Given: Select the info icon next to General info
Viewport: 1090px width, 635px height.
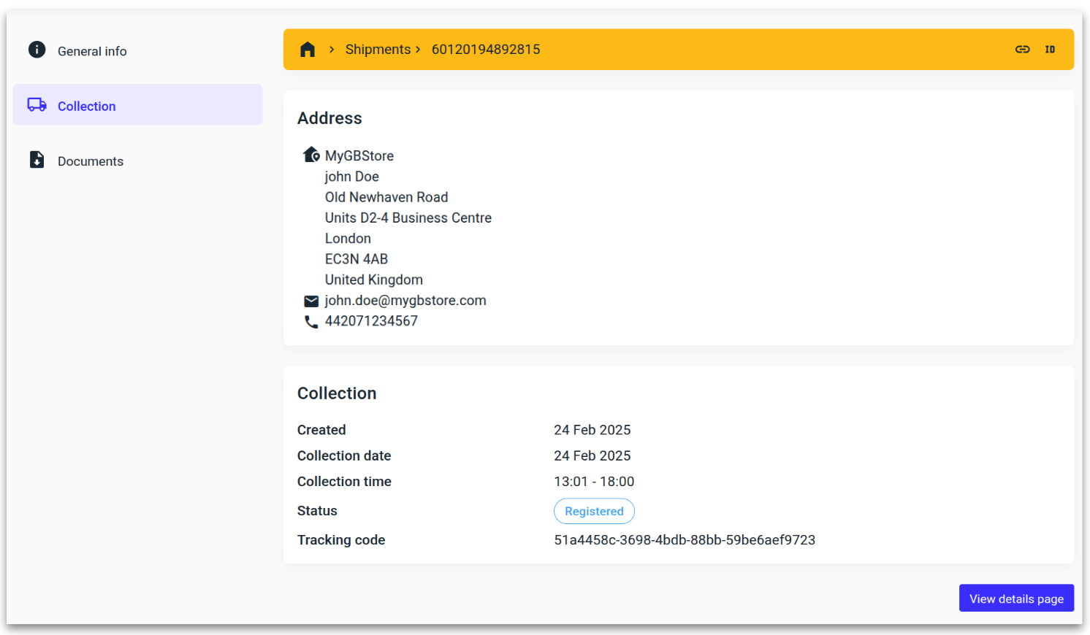Looking at the screenshot, I should point(37,50).
